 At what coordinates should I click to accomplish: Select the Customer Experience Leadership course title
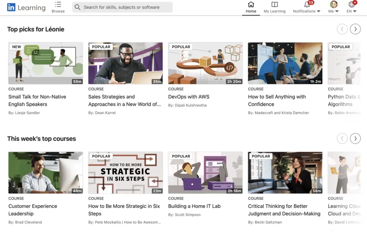click(x=33, y=210)
